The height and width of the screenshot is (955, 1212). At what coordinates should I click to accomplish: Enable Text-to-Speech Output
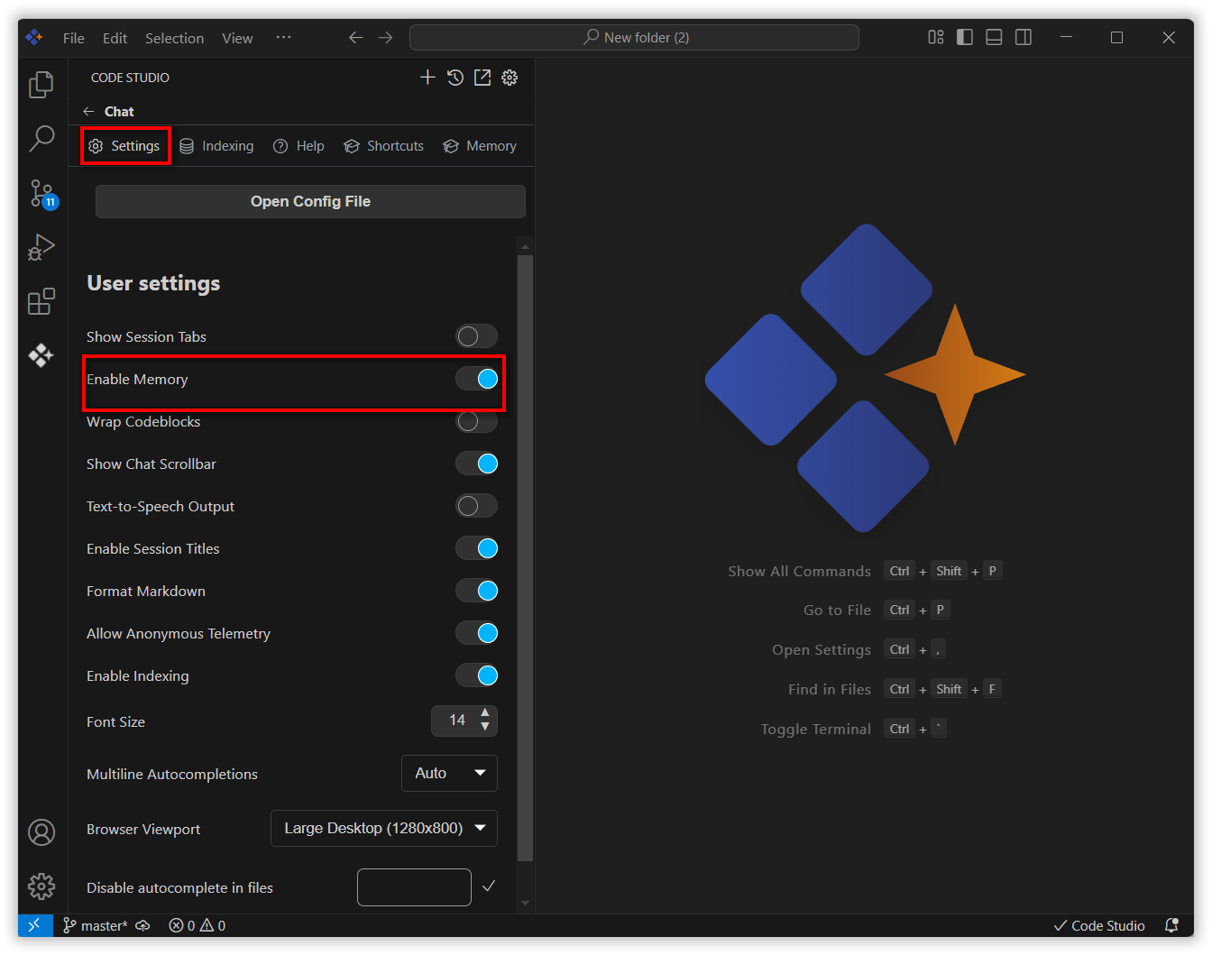[x=476, y=506]
